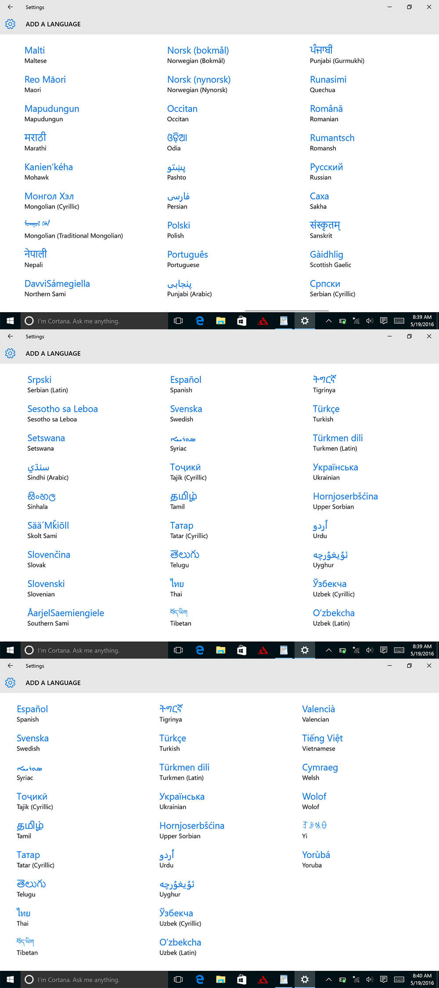Open Action Center beside the 8:40 AM clock
439x988 pixels.
384,979
